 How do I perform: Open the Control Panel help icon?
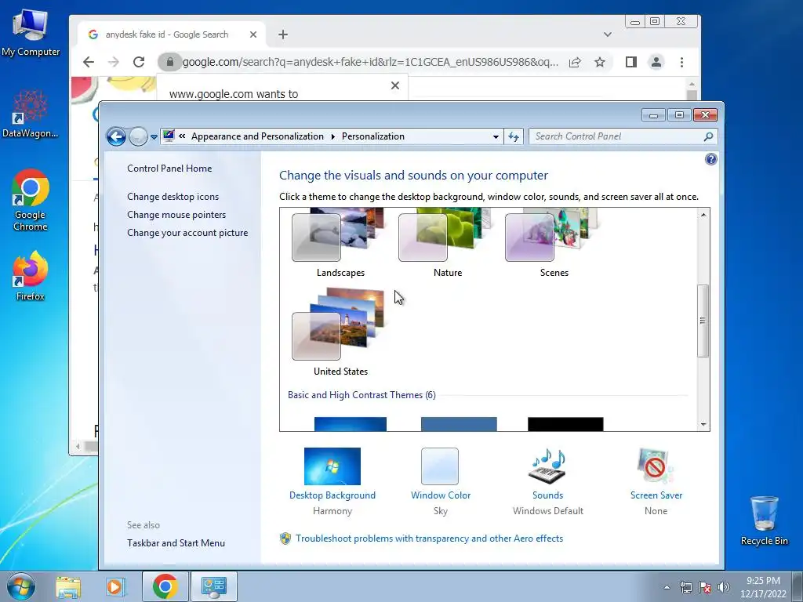pyautogui.click(x=710, y=159)
